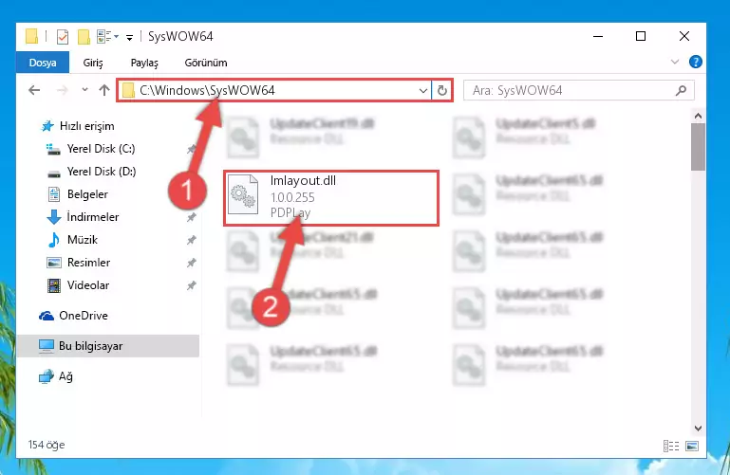The height and width of the screenshot is (475, 730).
Task: Click the address bar path C:\Windows\SysWOW64
Action: click(x=207, y=90)
